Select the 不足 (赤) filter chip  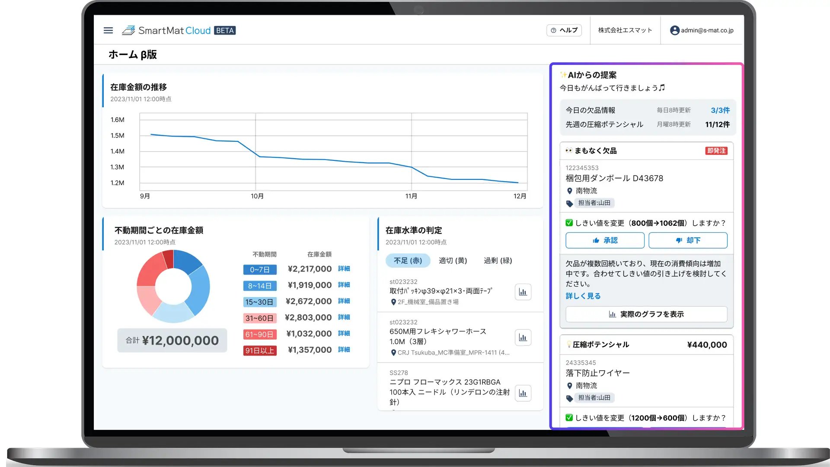coord(408,260)
